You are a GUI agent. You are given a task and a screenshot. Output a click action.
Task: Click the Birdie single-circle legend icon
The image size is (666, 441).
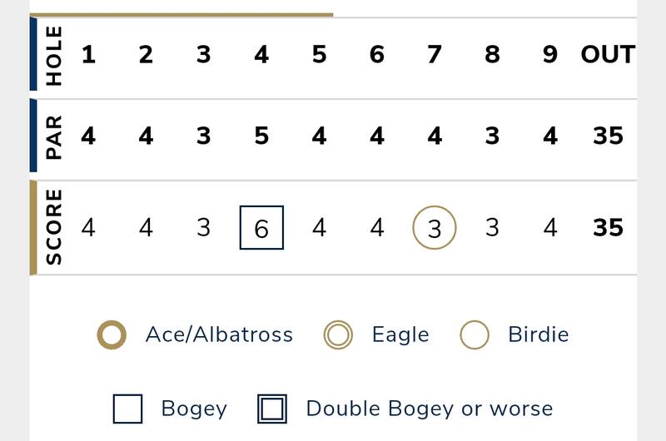pos(475,335)
